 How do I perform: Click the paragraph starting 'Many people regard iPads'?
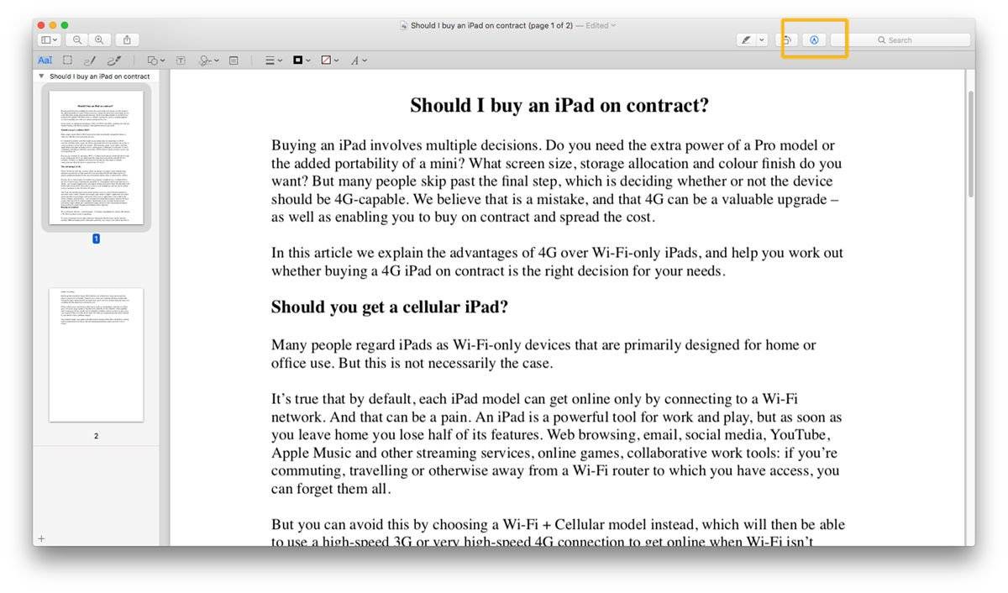click(x=543, y=354)
